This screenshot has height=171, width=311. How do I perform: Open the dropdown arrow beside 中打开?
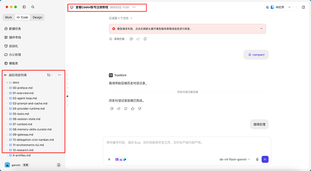pos(289,7)
